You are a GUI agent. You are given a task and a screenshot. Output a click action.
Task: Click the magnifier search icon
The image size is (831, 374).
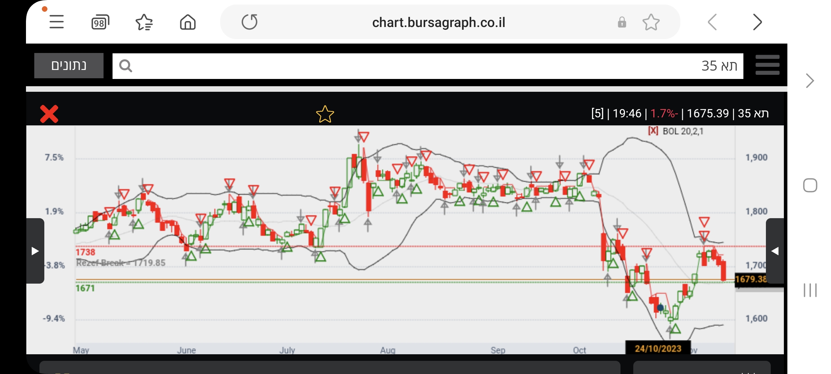tap(125, 66)
